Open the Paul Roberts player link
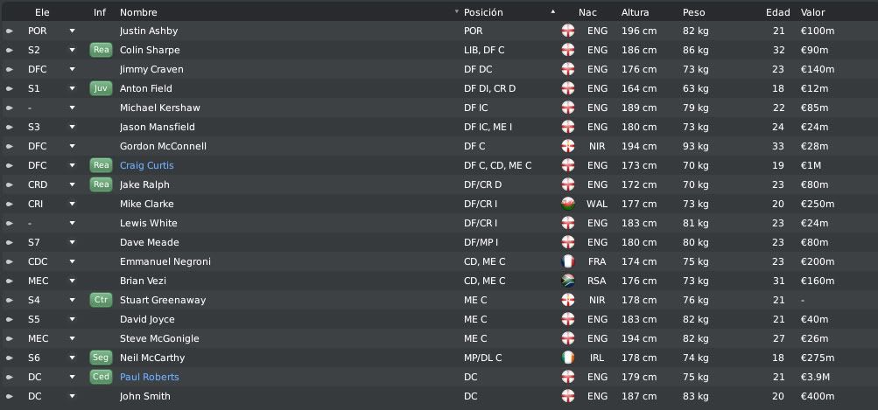Image resolution: width=878 pixels, height=410 pixels. coord(150,377)
